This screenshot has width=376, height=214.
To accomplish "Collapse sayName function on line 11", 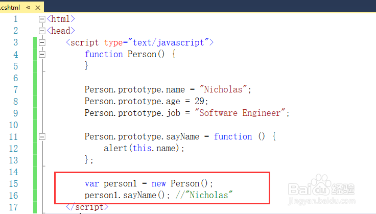I will click(x=42, y=136).
